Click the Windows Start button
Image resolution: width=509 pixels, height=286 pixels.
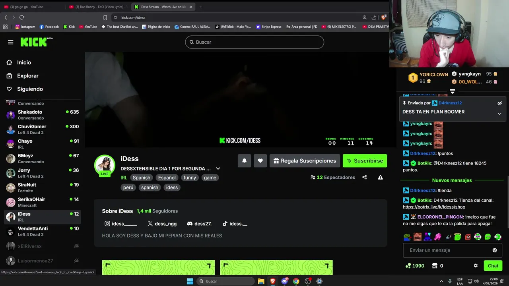click(x=190, y=281)
